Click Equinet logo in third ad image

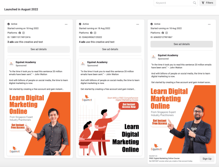(156, 147)
